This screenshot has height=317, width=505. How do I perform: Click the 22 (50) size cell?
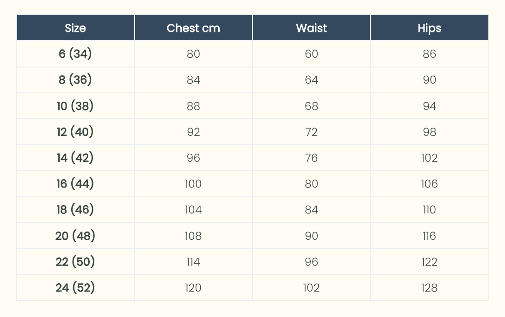coord(75,262)
